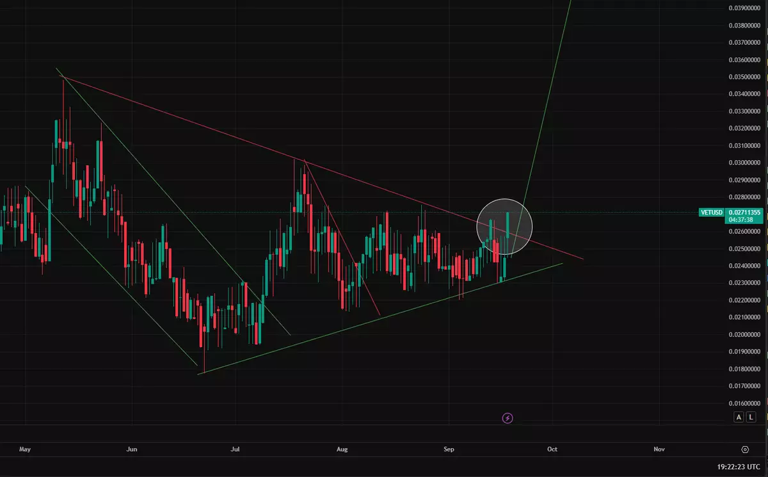This screenshot has height=477, width=768.
Task: Toggle auto scale with the A button
Action: (739, 417)
